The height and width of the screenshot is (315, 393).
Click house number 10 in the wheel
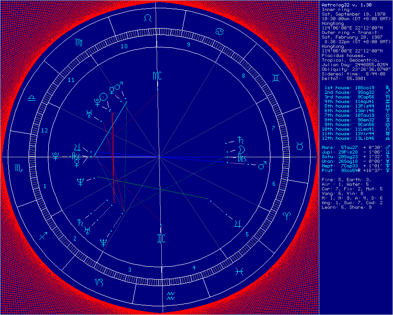[x=124, y=46]
